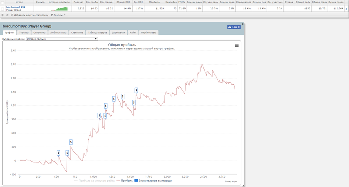Click the $ win marker near game 690
This screenshot has width=349, height=187.
click(x=71, y=142)
